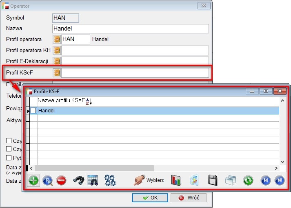This screenshot has height=208, width=291.
Task: Open the binoculars search tool
Action: point(78,180)
